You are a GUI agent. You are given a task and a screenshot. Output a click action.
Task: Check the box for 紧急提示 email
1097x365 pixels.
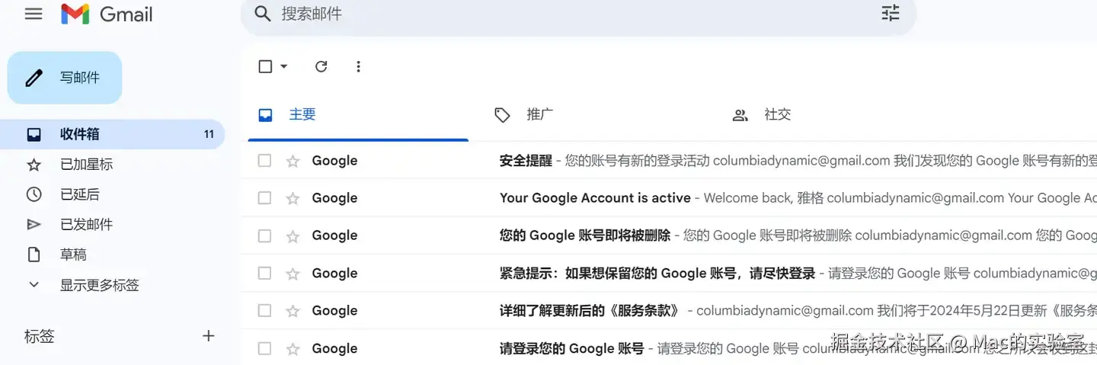pos(264,273)
